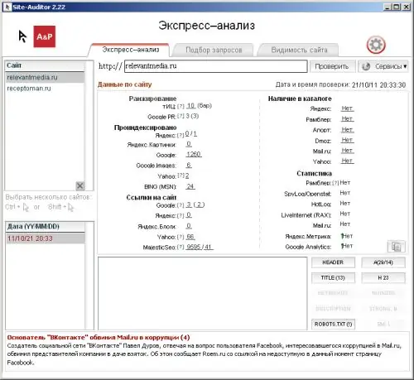This screenshot has height=380, width=414.
Task: Click the MajesticSeo help [?] marker
Action: coord(181,247)
